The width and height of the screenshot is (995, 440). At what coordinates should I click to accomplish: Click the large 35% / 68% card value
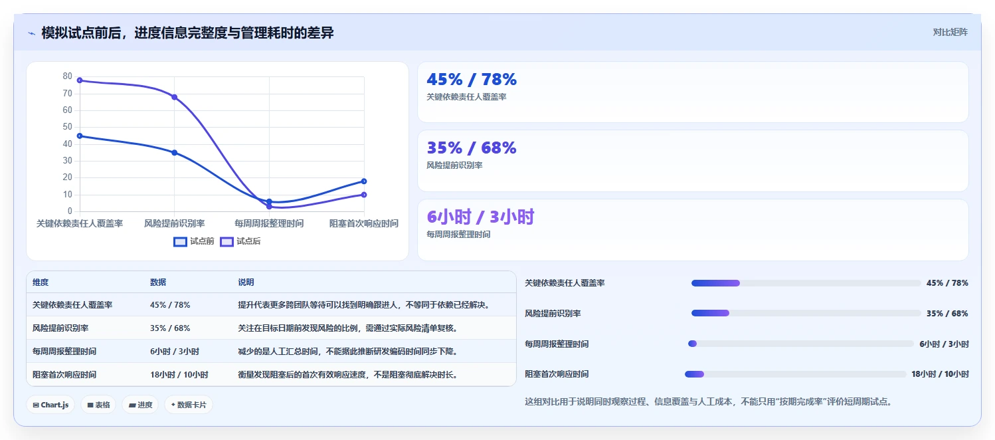(472, 148)
